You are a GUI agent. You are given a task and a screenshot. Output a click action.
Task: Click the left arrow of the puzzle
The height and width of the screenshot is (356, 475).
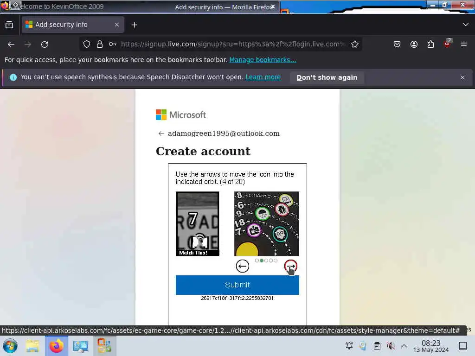242,266
